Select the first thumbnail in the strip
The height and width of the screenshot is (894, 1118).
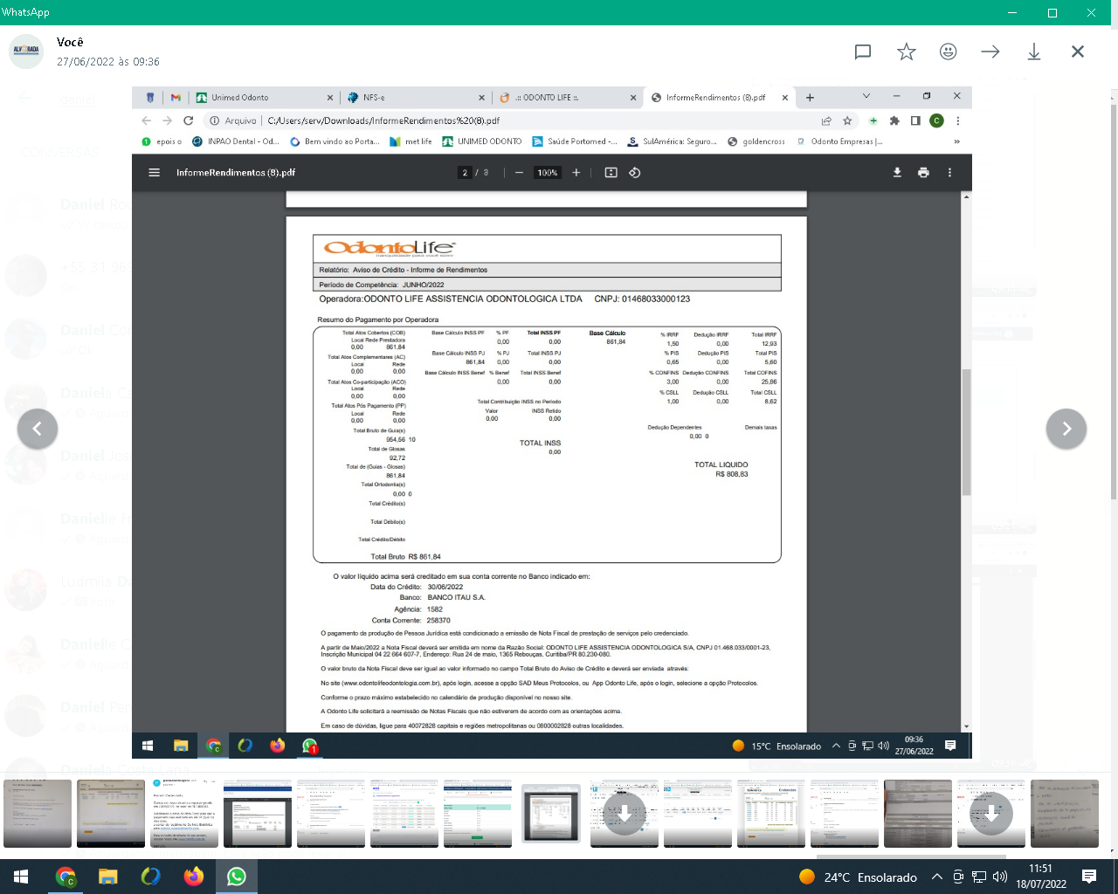pos(38,814)
